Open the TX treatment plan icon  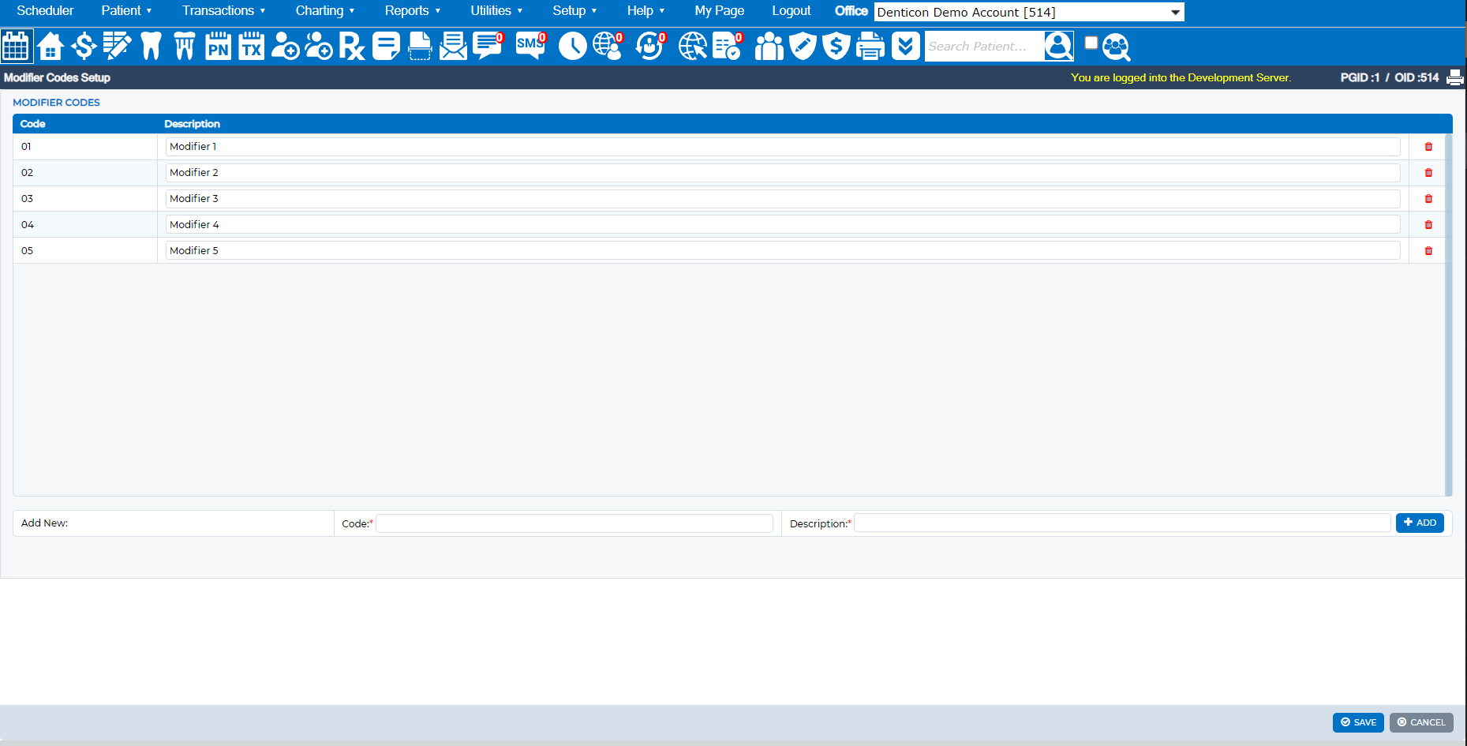(252, 46)
